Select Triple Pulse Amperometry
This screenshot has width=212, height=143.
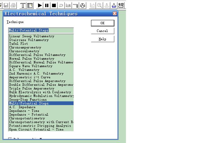[x=41, y=88]
